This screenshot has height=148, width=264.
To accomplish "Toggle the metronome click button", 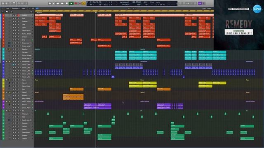I will (x=203, y=3).
